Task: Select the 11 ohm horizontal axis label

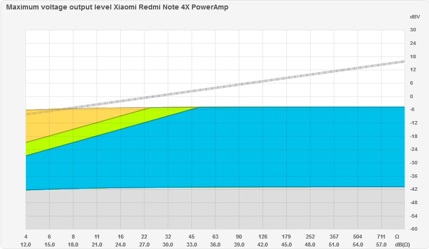Action: 97,237
